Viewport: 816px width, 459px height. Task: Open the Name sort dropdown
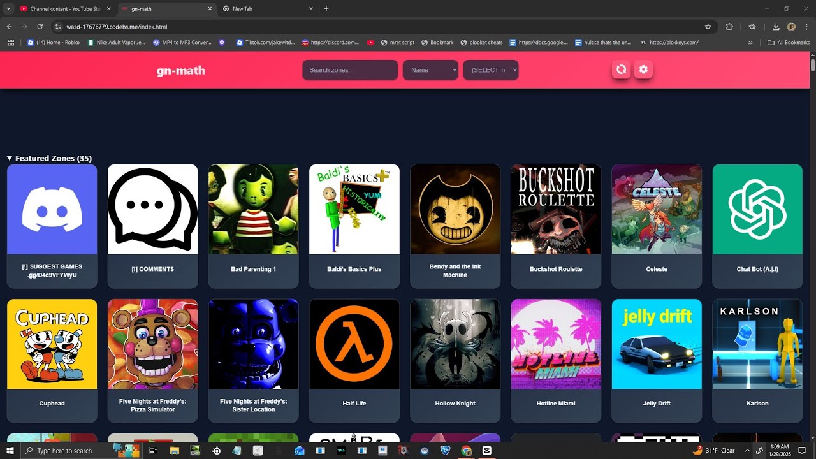pyautogui.click(x=430, y=70)
